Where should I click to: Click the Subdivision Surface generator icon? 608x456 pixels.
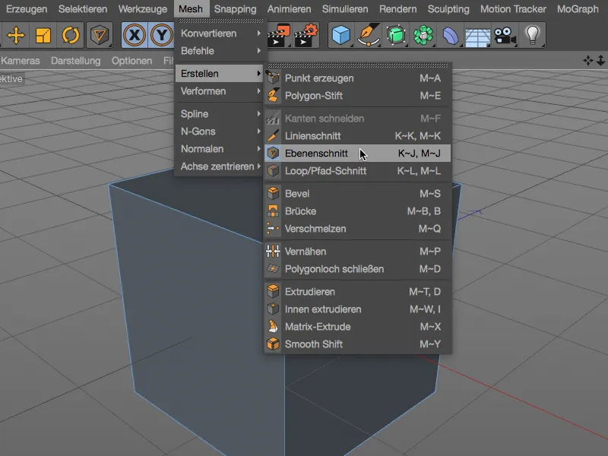point(396,35)
